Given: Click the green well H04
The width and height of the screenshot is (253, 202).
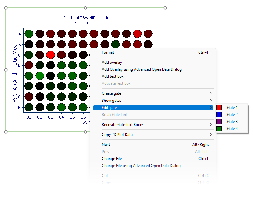Looking at the screenshot, I should tap(61, 107).
